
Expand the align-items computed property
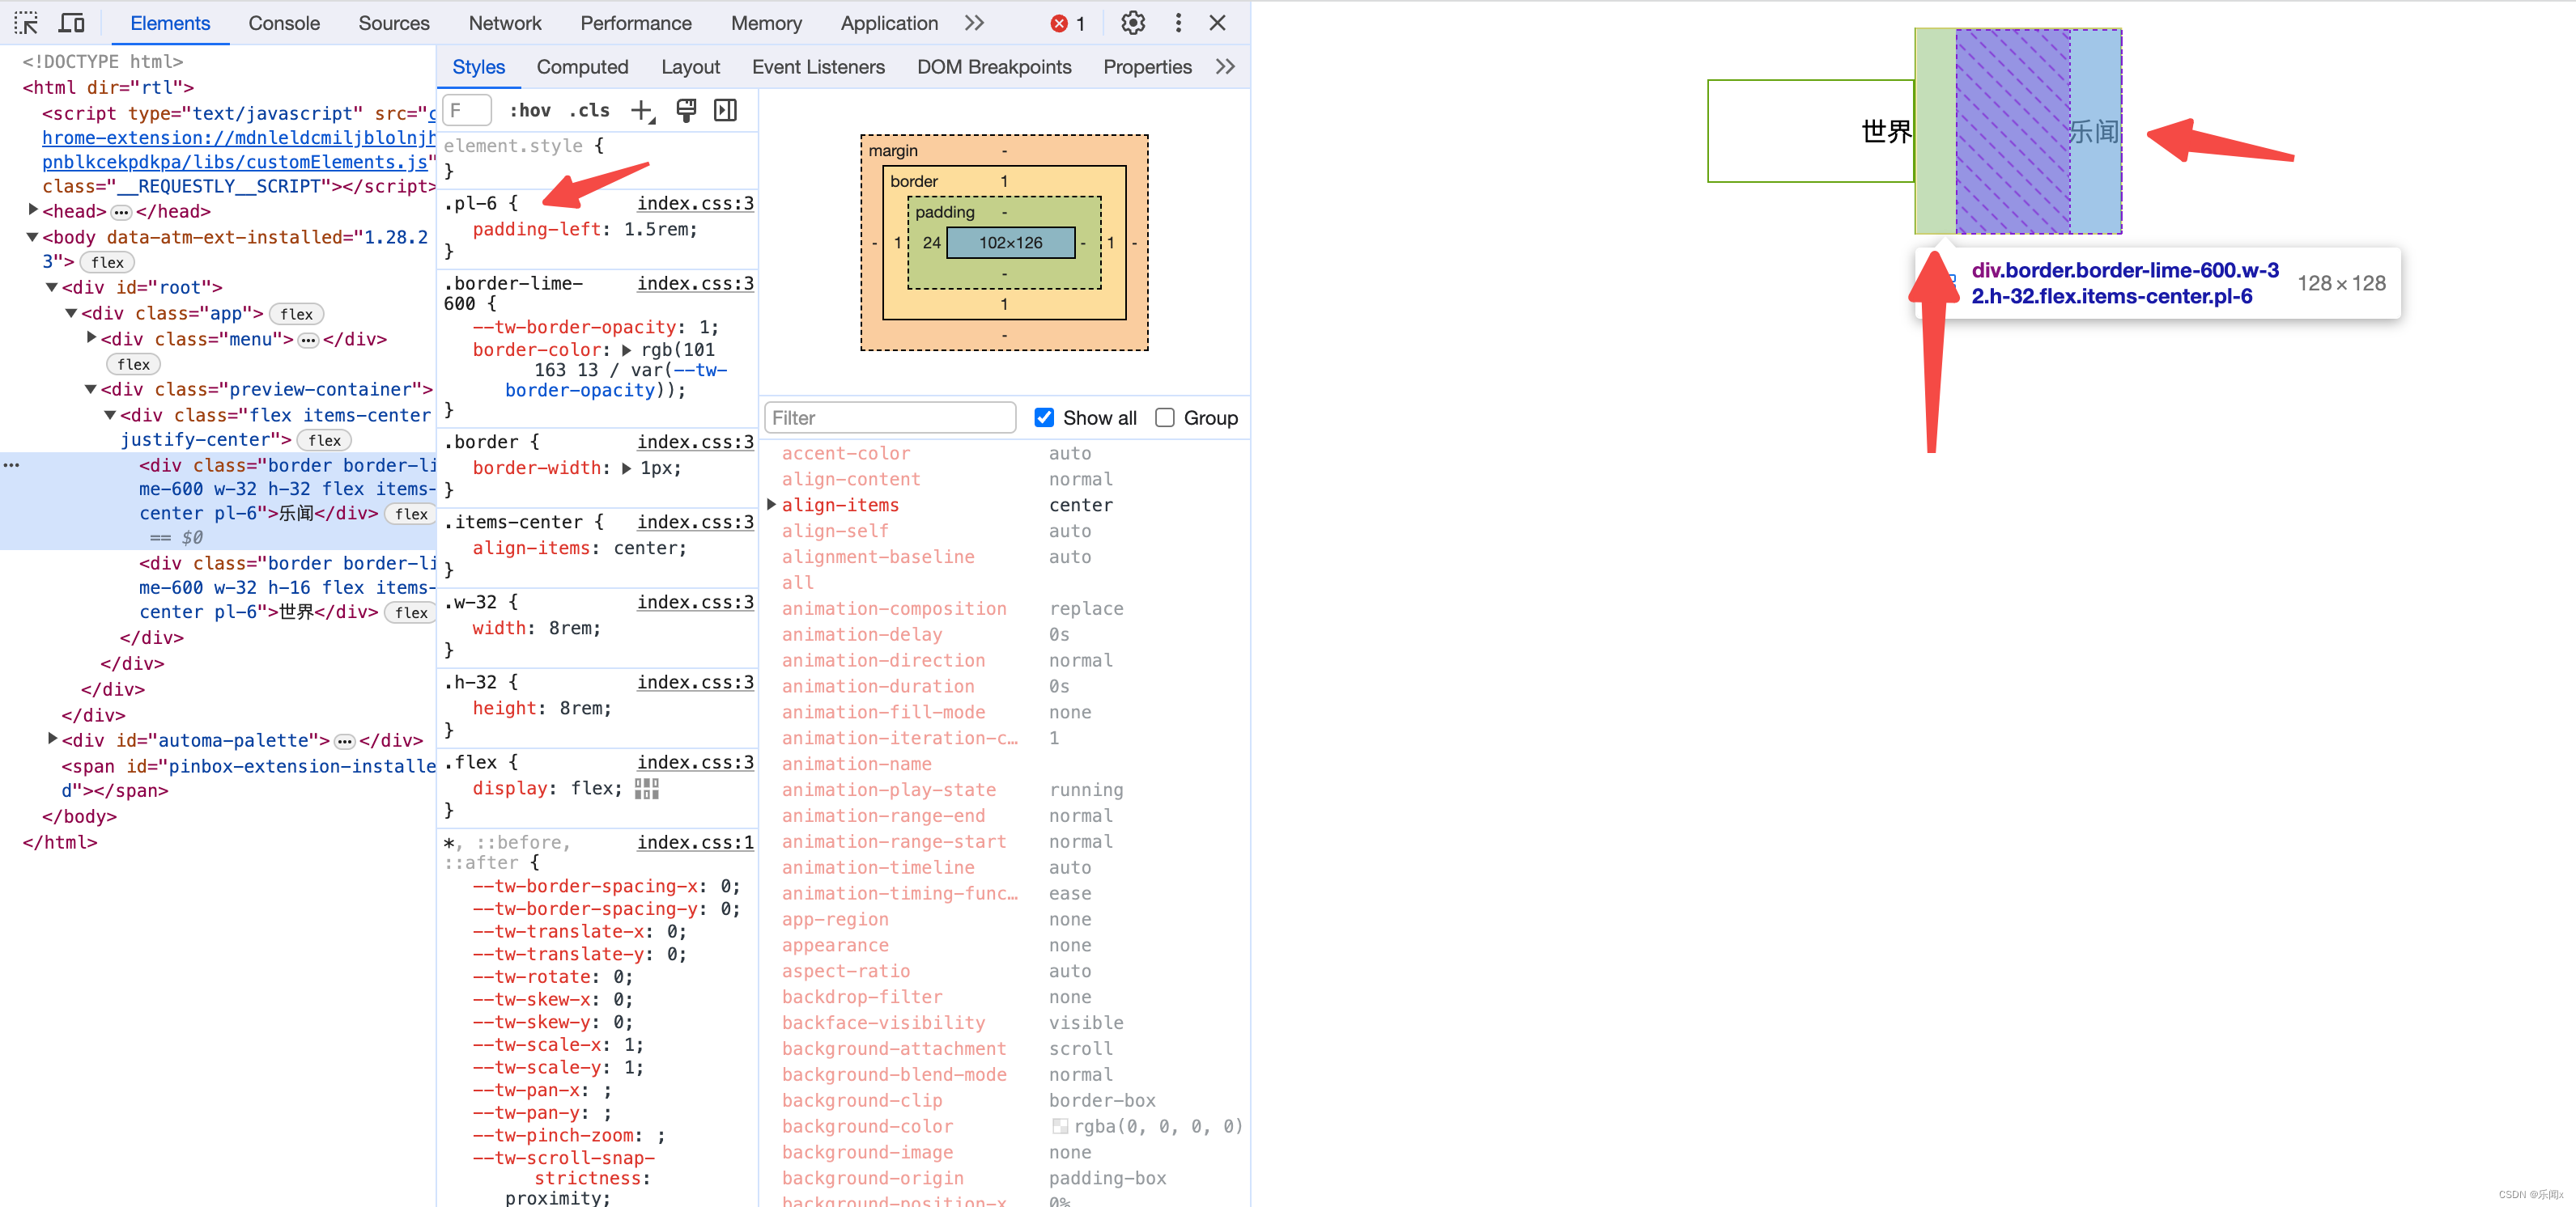[x=771, y=505]
